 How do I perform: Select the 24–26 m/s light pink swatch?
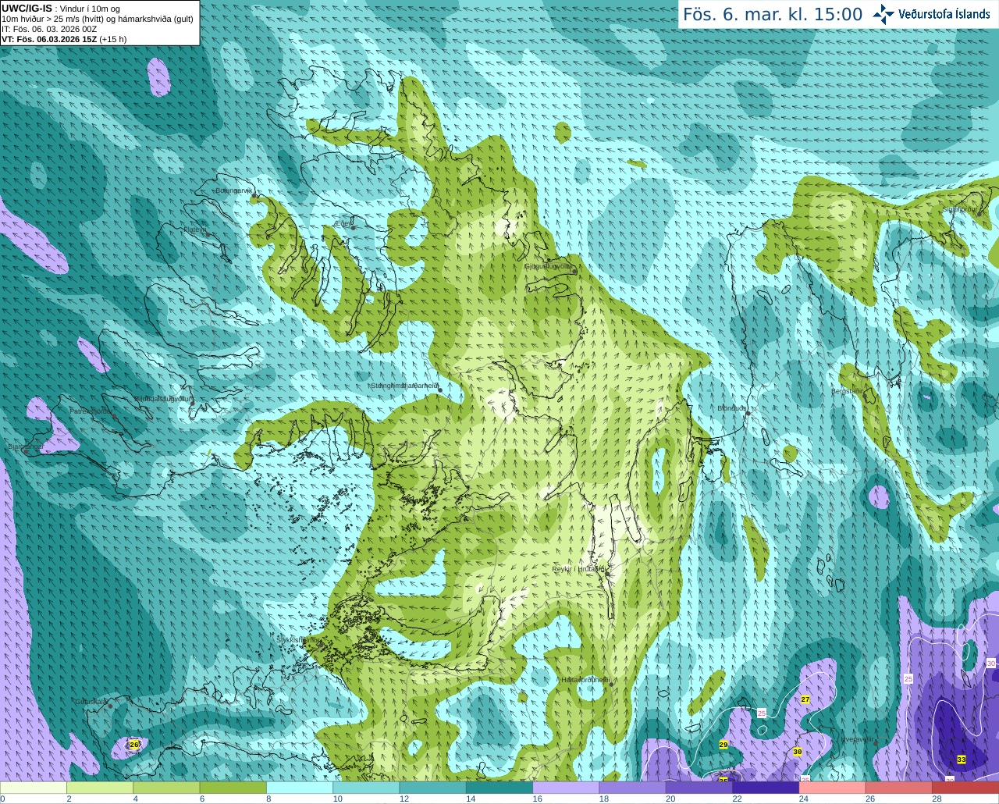(x=834, y=788)
